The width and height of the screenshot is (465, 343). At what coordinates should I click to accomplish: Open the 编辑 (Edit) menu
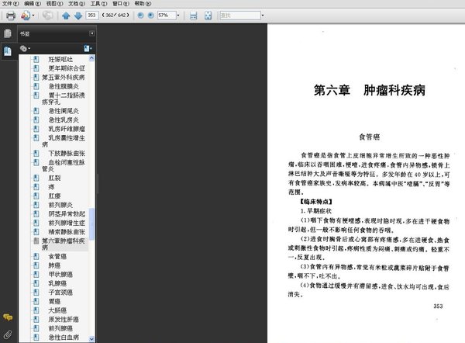point(33,4)
